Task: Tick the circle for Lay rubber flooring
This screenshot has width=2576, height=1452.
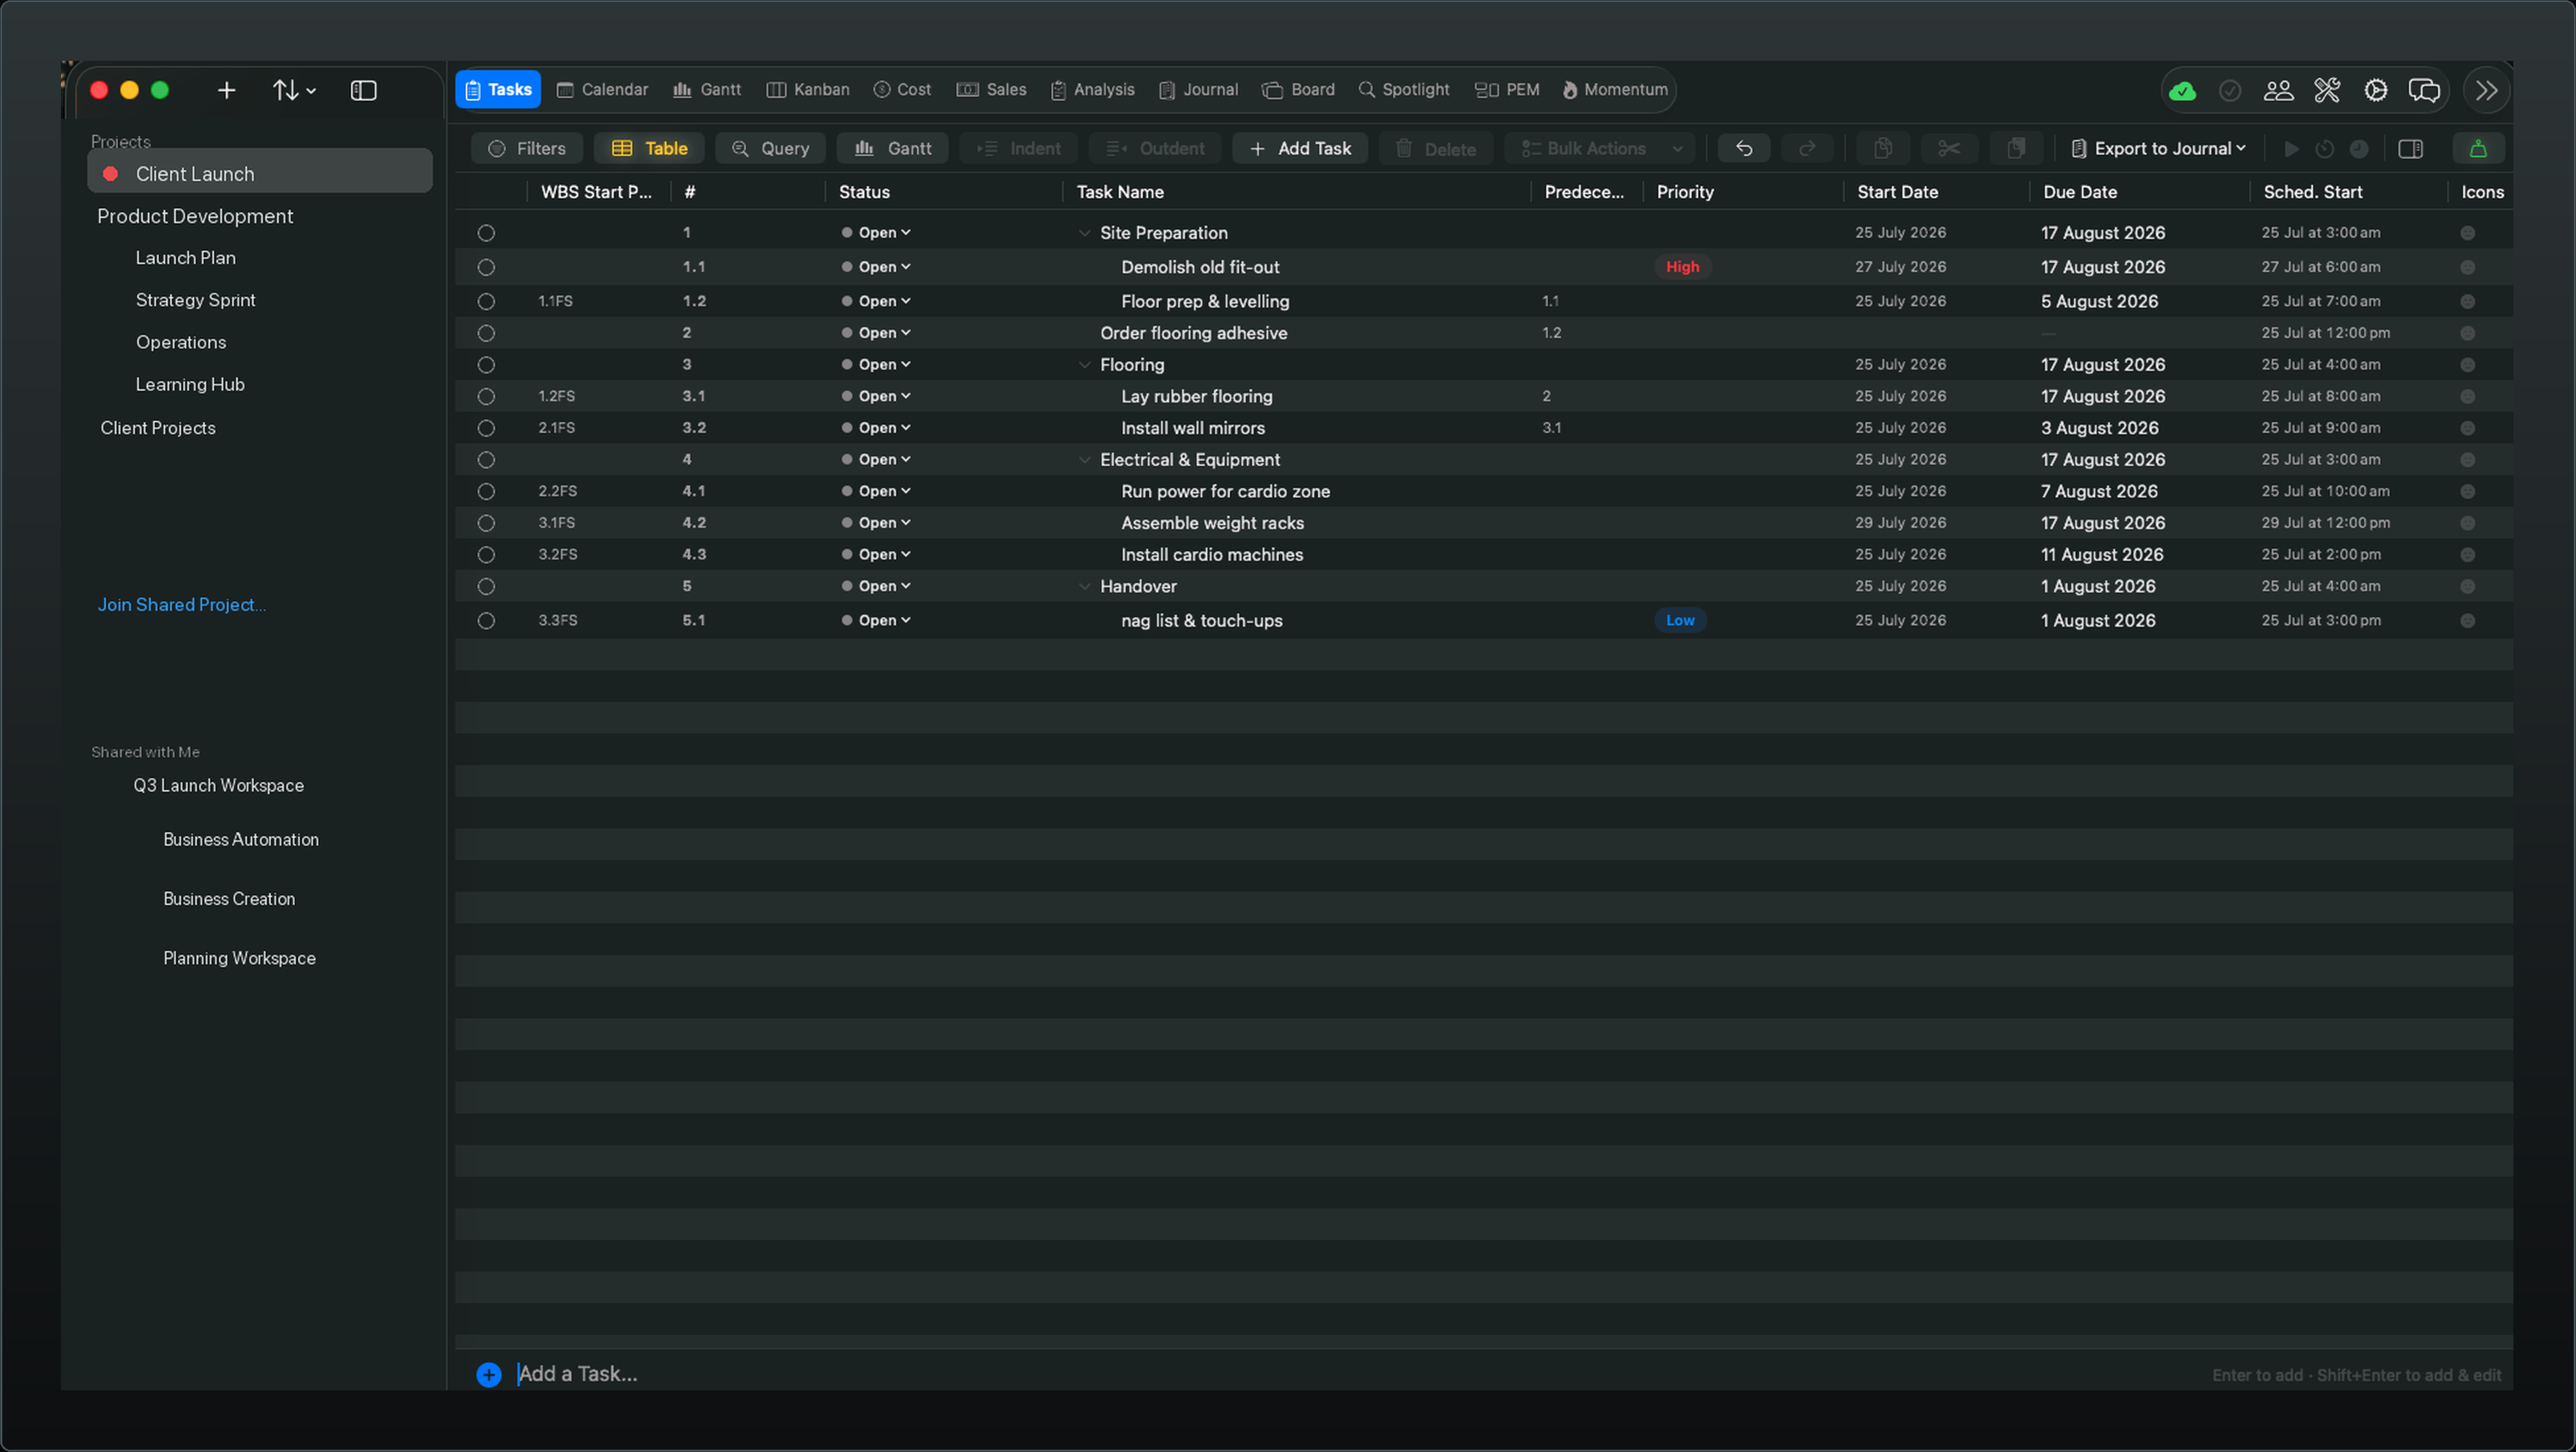Action: (x=486, y=397)
